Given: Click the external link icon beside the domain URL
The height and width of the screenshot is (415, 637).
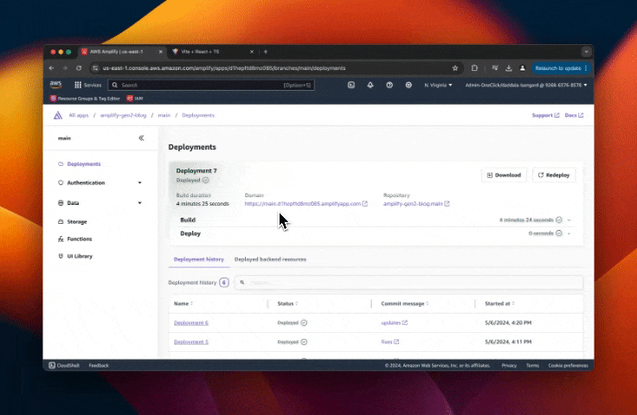Looking at the screenshot, I should click(x=365, y=204).
